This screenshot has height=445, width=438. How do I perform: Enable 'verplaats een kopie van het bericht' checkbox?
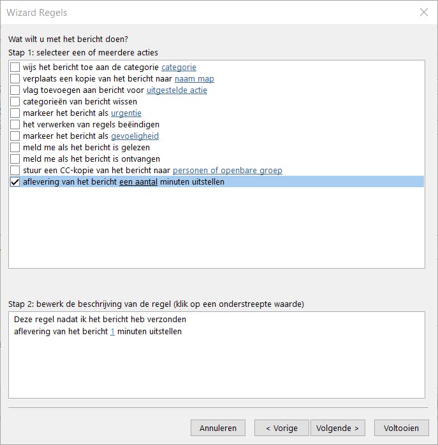(15, 79)
